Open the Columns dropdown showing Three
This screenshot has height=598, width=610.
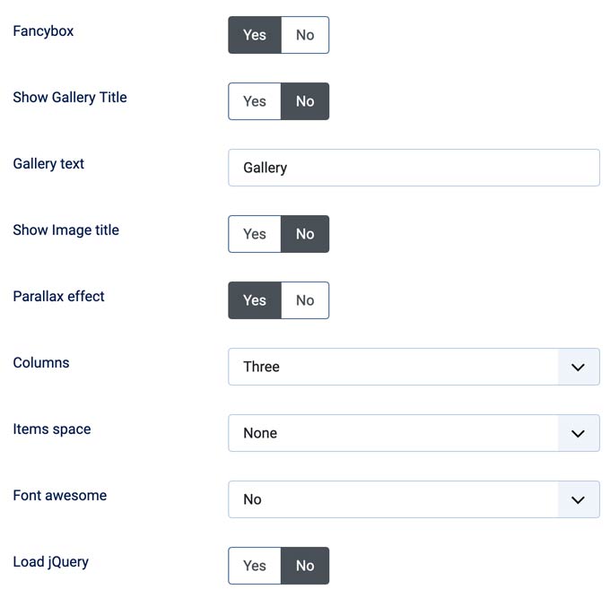coord(393,367)
